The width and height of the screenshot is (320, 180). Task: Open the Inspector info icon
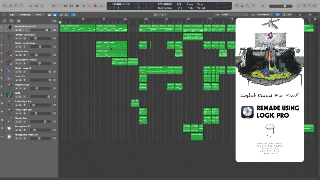coord(10,6)
